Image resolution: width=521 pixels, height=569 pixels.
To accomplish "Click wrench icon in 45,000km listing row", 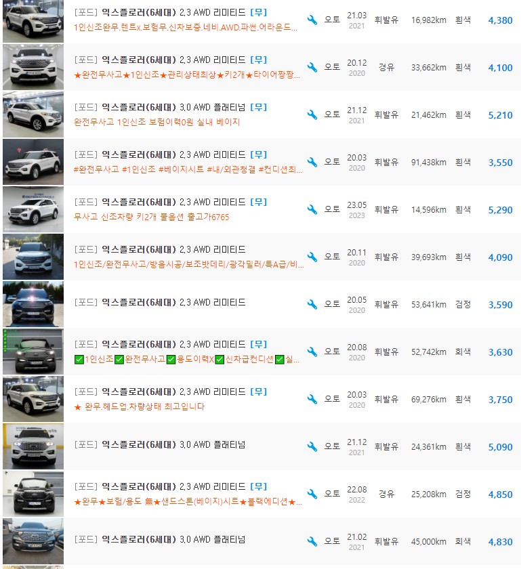I will [x=312, y=541].
